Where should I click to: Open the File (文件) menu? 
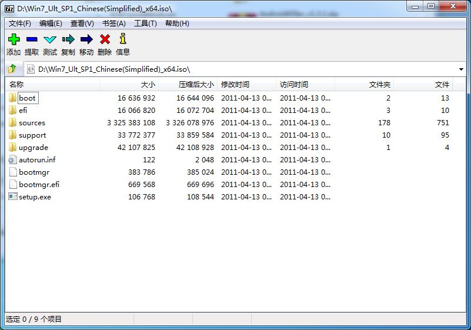click(20, 24)
